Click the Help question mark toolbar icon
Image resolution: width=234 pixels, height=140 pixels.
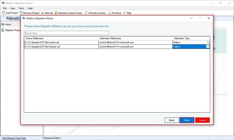click(124, 13)
